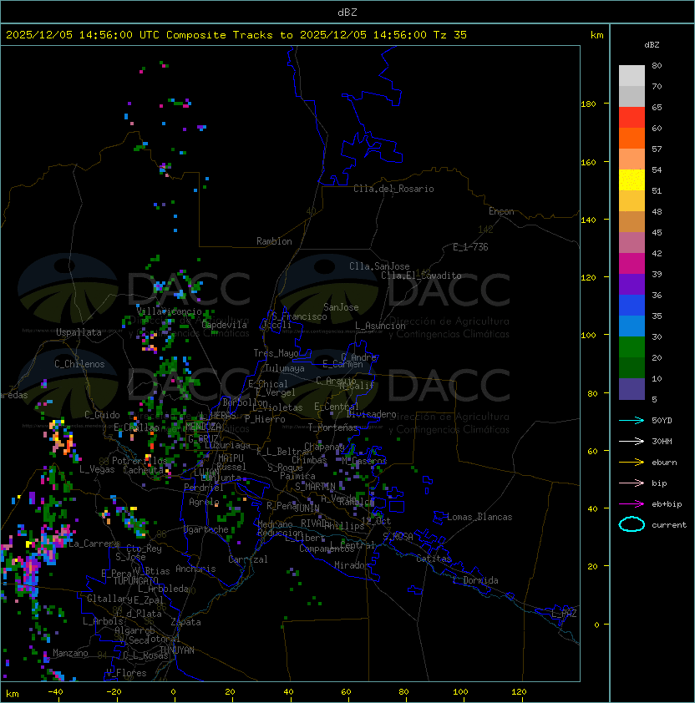Screen dimensions: 695x703
Task: Click the 'C_Chilenos' map label
Action: pyautogui.click(x=79, y=364)
